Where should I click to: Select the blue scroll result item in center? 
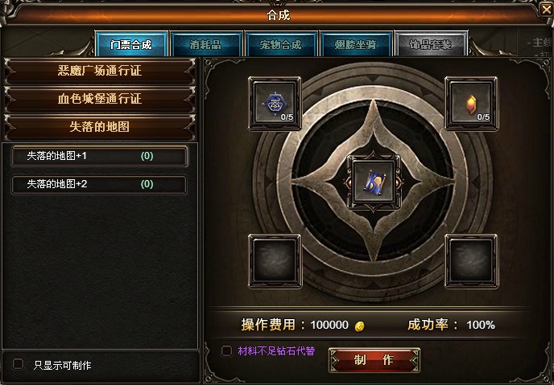click(x=374, y=182)
